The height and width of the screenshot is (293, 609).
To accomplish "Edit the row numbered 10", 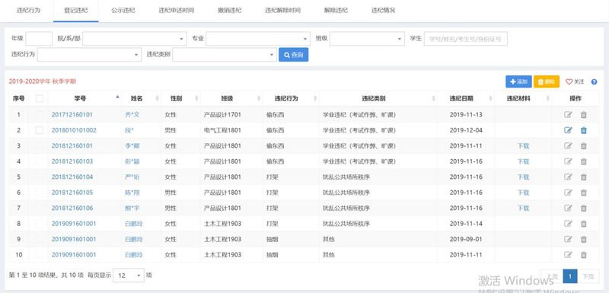I will click(x=568, y=255).
